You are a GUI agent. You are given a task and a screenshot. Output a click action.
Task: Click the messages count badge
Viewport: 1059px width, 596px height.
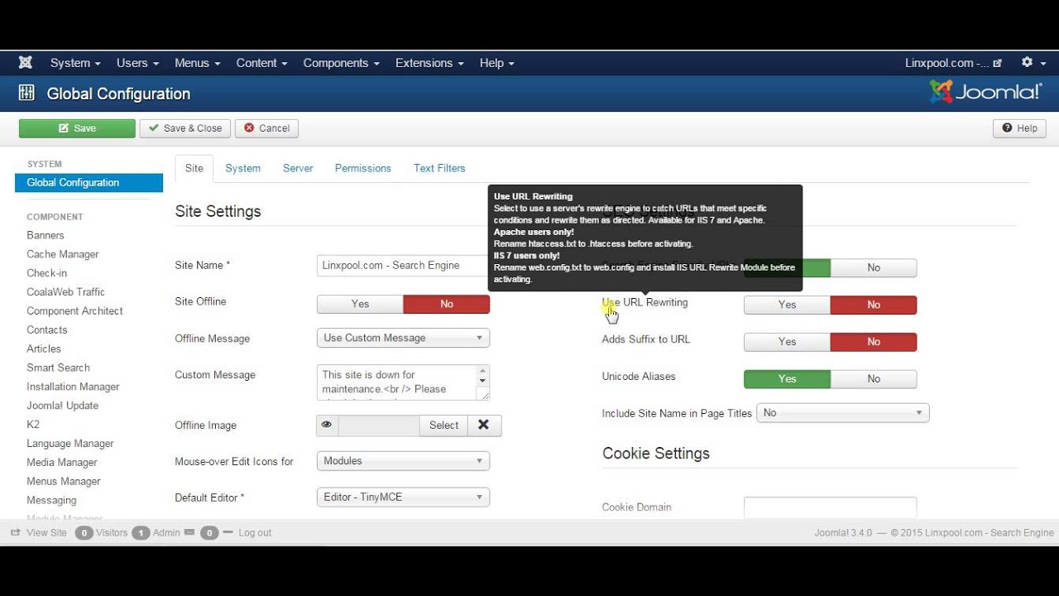pyautogui.click(x=209, y=533)
